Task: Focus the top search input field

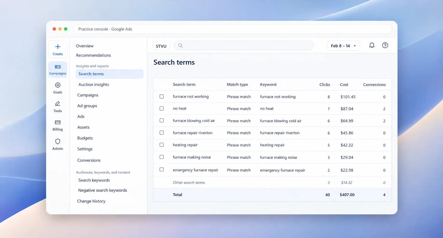Action: tap(244, 45)
